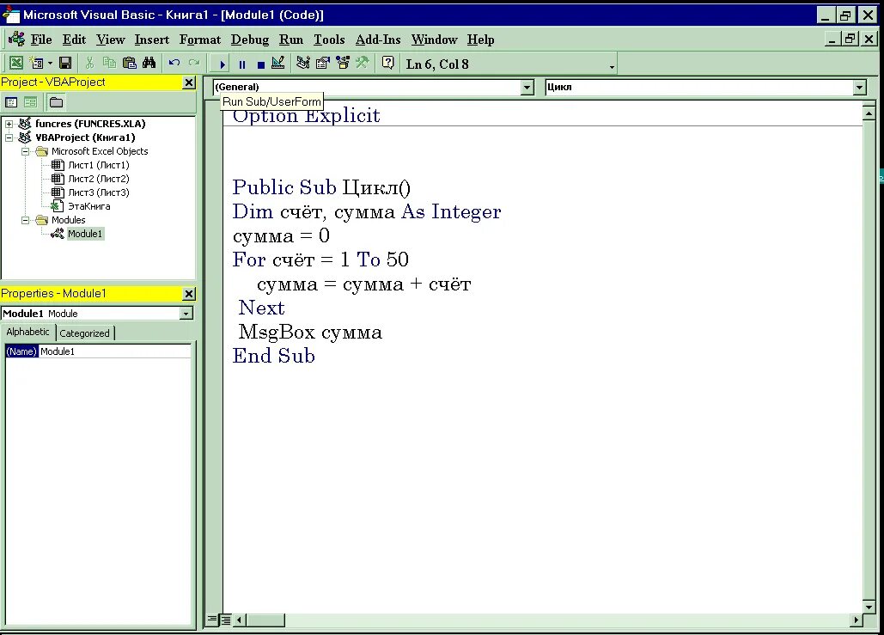Open the Add-Ins menu
Viewport: 884px width, 635px height.
(378, 40)
